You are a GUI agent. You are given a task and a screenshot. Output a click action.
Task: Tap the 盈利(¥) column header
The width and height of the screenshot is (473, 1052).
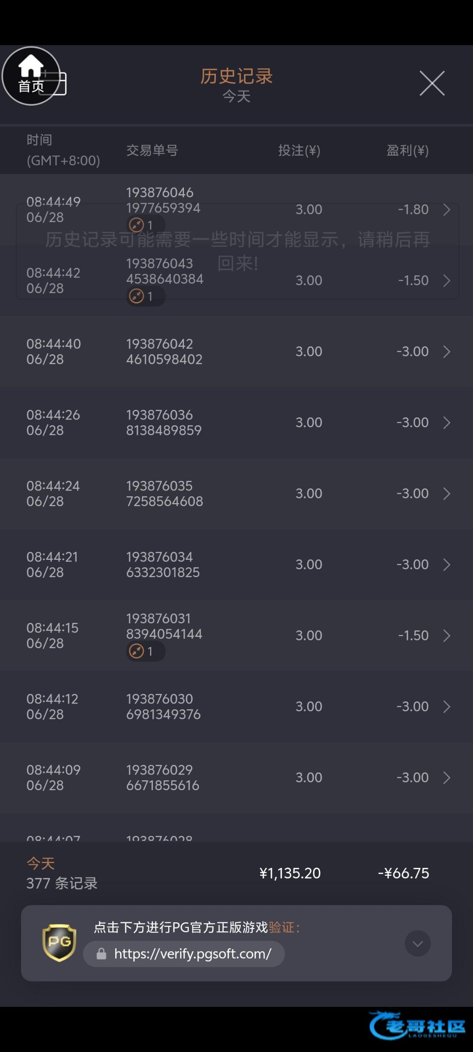pos(407,150)
